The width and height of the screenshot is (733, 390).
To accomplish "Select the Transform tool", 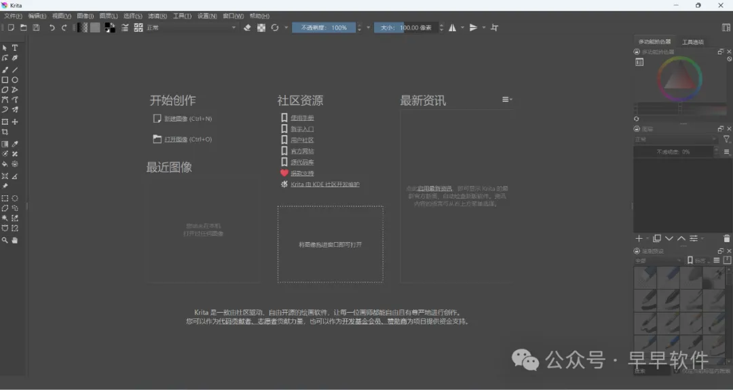I will point(5,122).
